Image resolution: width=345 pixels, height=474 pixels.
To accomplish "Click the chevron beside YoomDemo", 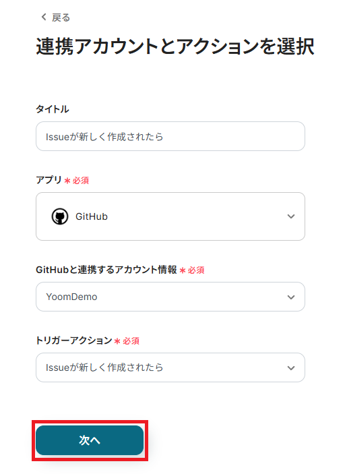I will 291,297.
